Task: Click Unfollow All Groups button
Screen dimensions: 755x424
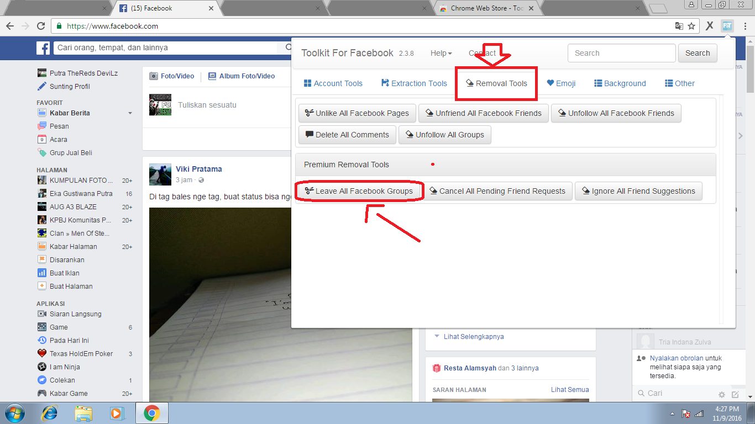Action: (445, 135)
